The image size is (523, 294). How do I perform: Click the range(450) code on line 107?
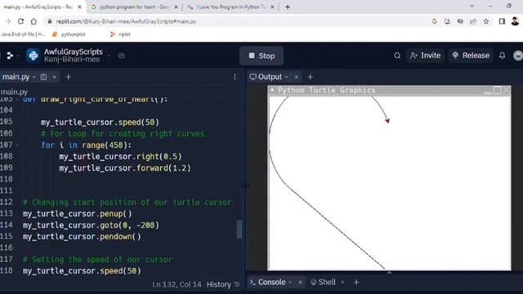pos(105,145)
